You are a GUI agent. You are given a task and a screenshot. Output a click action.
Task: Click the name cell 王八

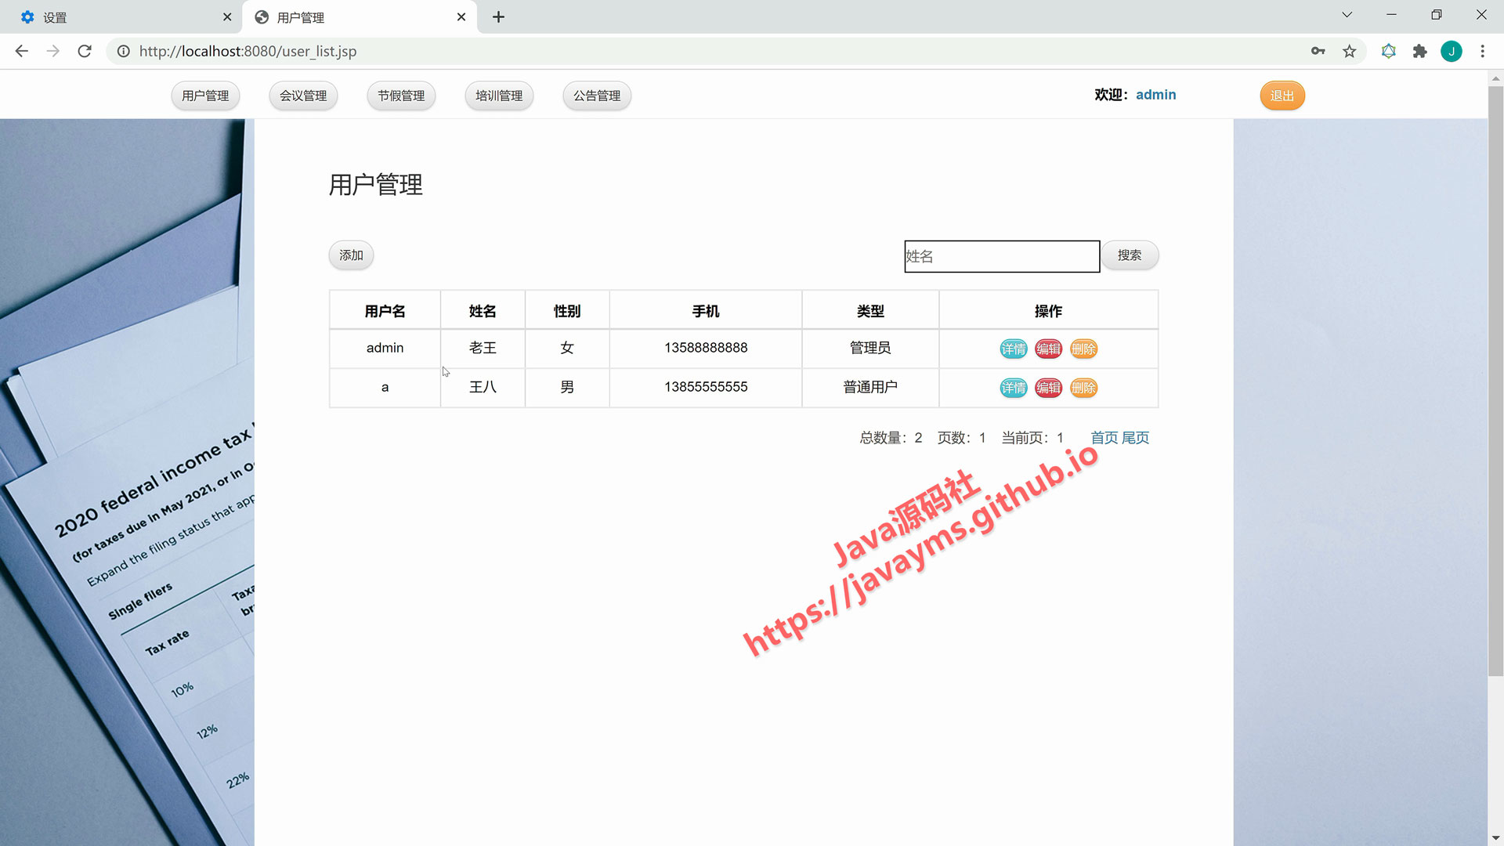click(x=483, y=387)
